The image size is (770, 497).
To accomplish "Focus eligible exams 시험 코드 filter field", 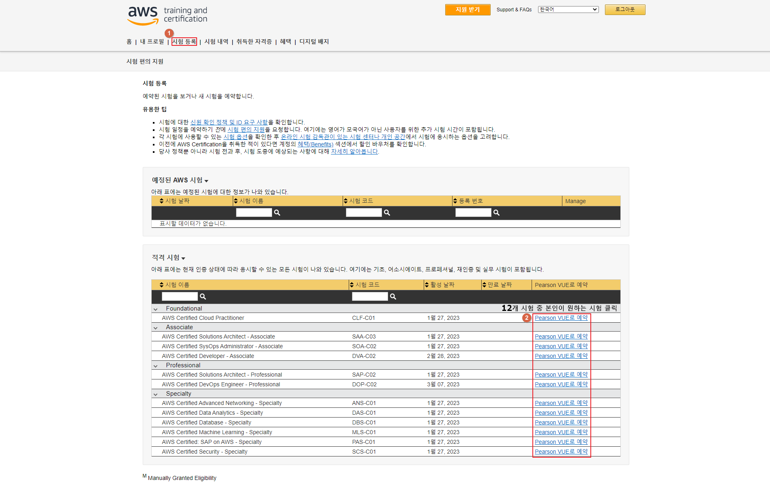I will click(370, 297).
